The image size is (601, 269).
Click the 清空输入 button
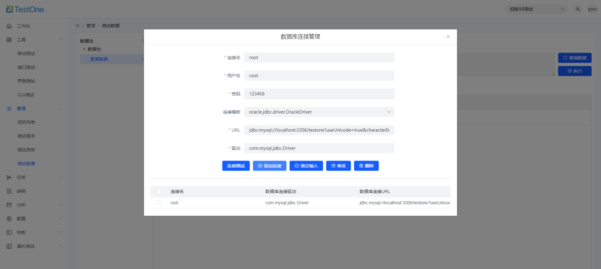click(306, 166)
